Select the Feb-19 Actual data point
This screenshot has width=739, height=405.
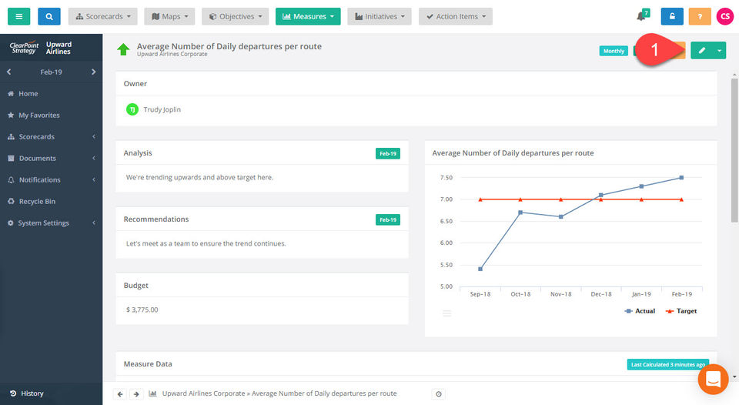pos(681,178)
